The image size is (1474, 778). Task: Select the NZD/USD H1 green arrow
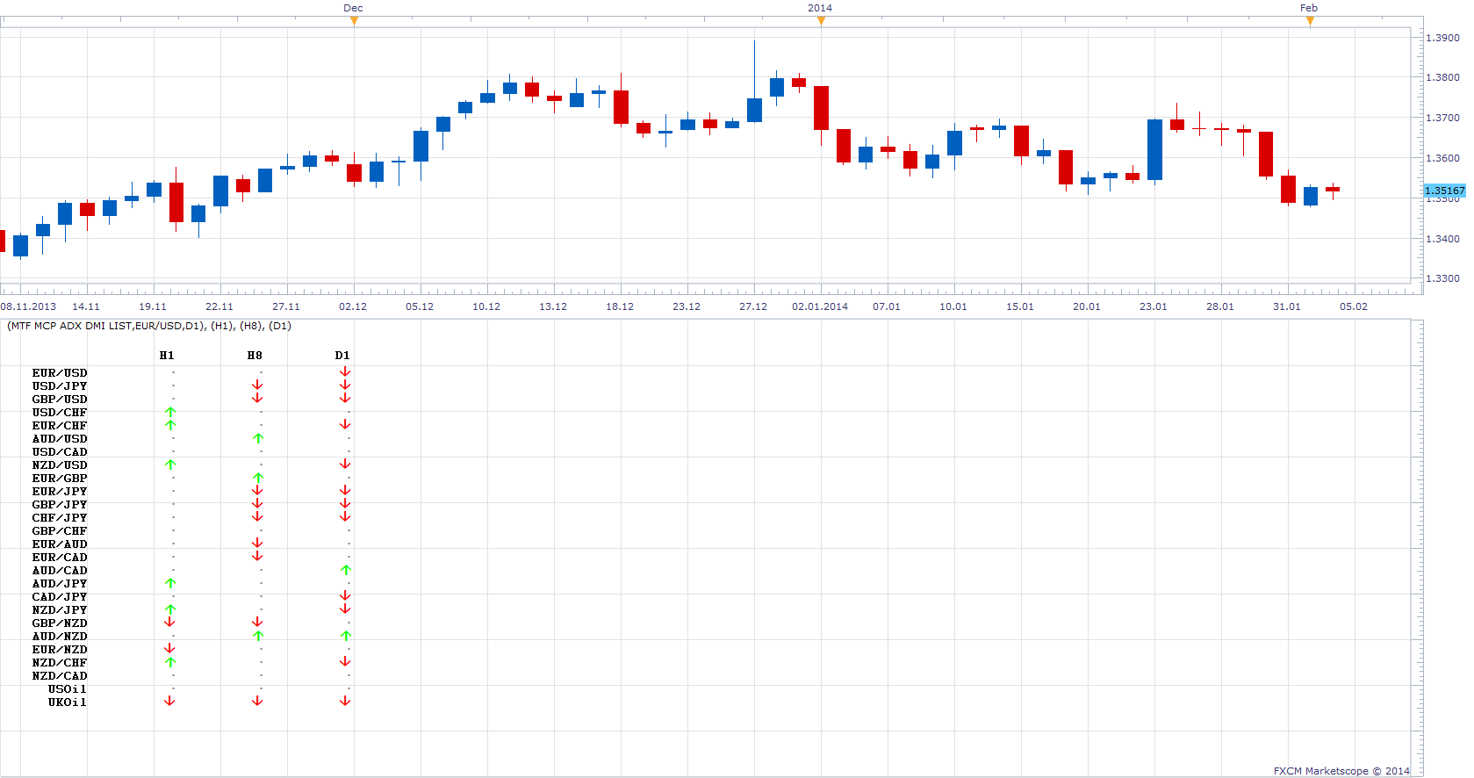click(170, 465)
